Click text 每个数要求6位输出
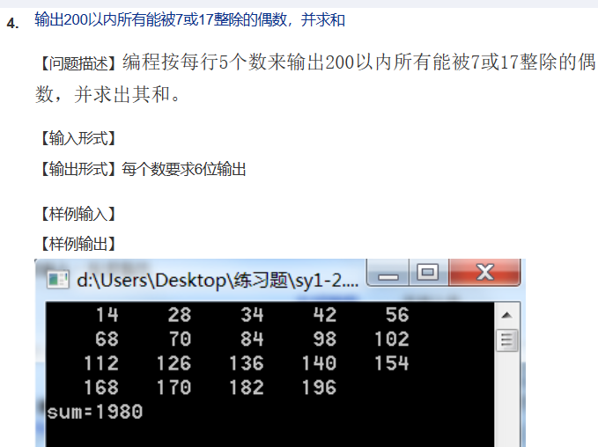This screenshot has height=447, width=598. click(x=184, y=169)
